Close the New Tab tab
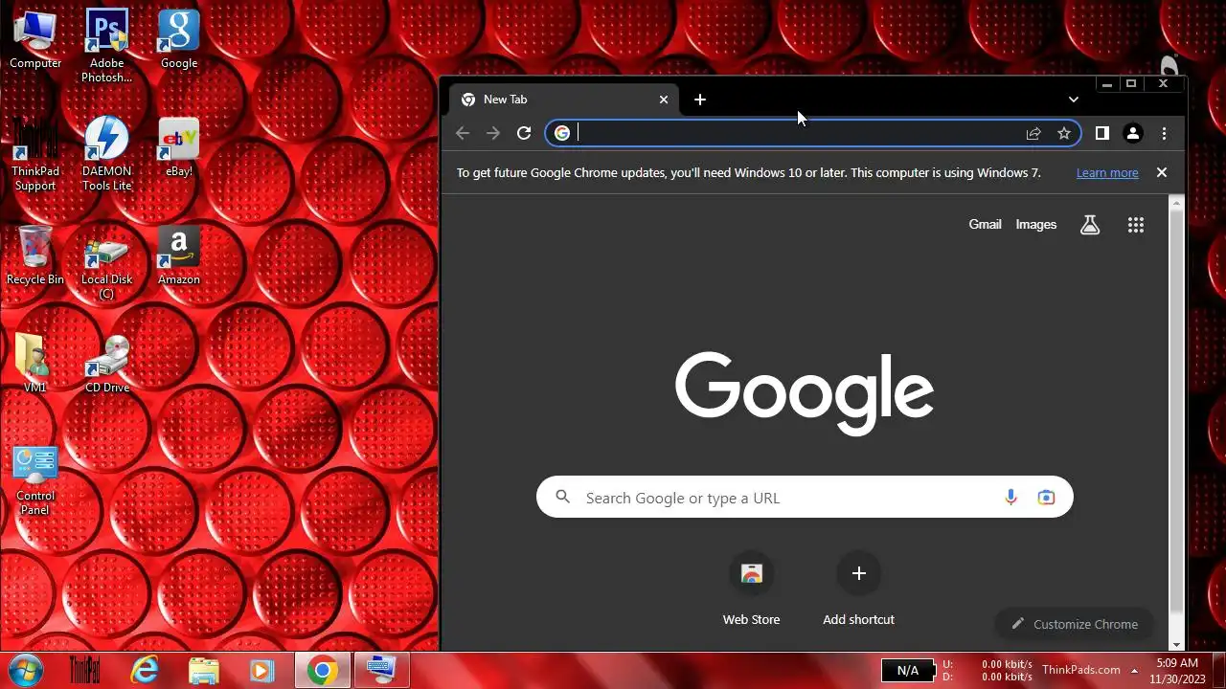Screen dimensions: 1226x689 (664, 100)
